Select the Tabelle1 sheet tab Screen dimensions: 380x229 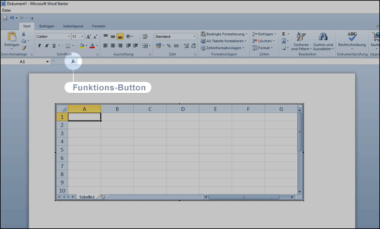pos(87,197)
